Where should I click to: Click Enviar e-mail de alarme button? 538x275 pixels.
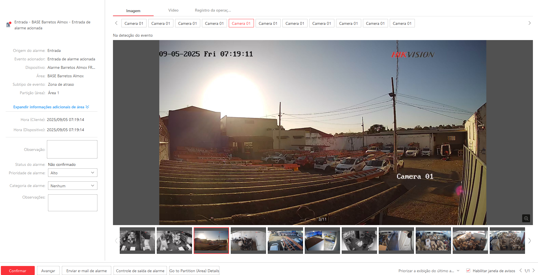coord(86,271)
